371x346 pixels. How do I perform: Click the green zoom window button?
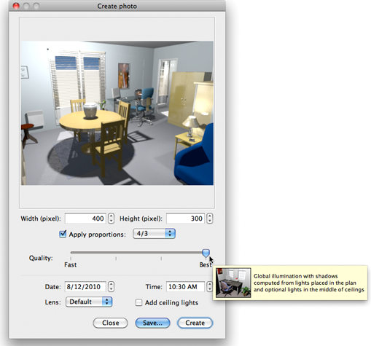36,6
